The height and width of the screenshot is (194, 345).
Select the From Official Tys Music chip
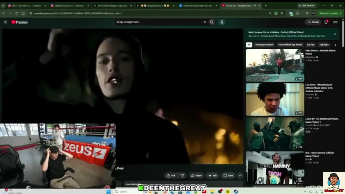click(x=290, y=45)
